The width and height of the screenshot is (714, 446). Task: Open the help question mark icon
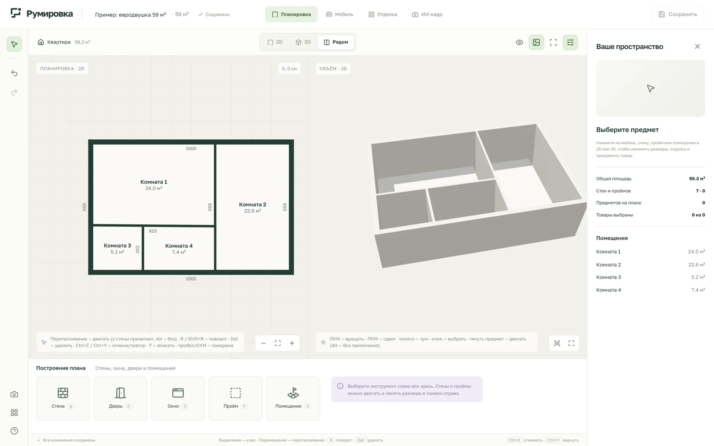click(14, 431)
